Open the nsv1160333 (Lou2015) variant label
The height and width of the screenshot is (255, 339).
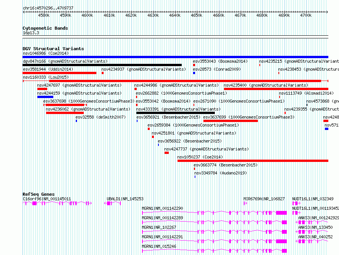point(46,77)
